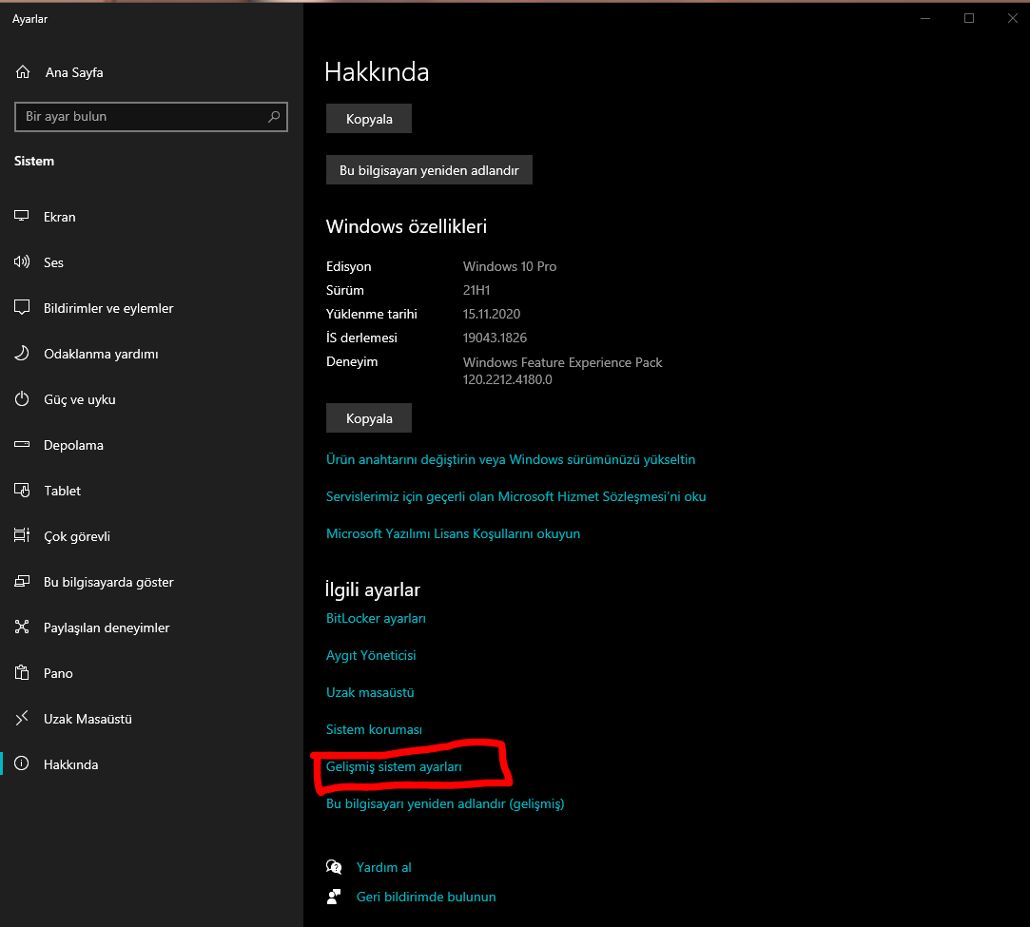Image resolution: width=1030 pixels, height=927 pixels.
Task: Open the Tablet settings page
Action: point(63,491)
